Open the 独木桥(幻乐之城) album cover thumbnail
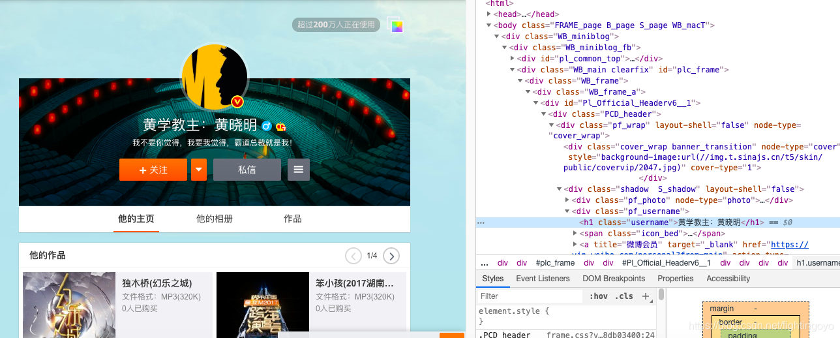 coord(69,305)
